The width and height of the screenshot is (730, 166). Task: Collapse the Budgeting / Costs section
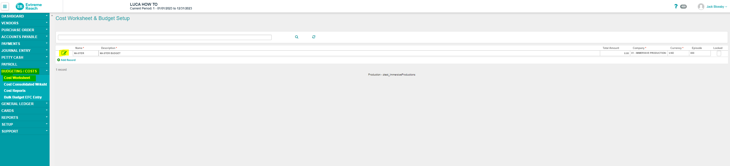click(x=46, y=71)
